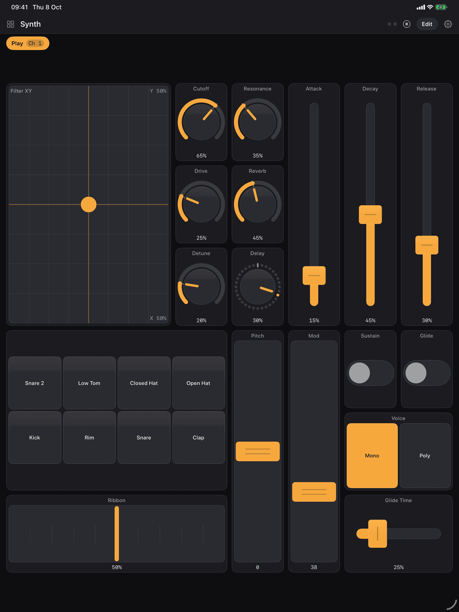Trigger the Open Hat pad
459x612 pixels.
[199, 383]
